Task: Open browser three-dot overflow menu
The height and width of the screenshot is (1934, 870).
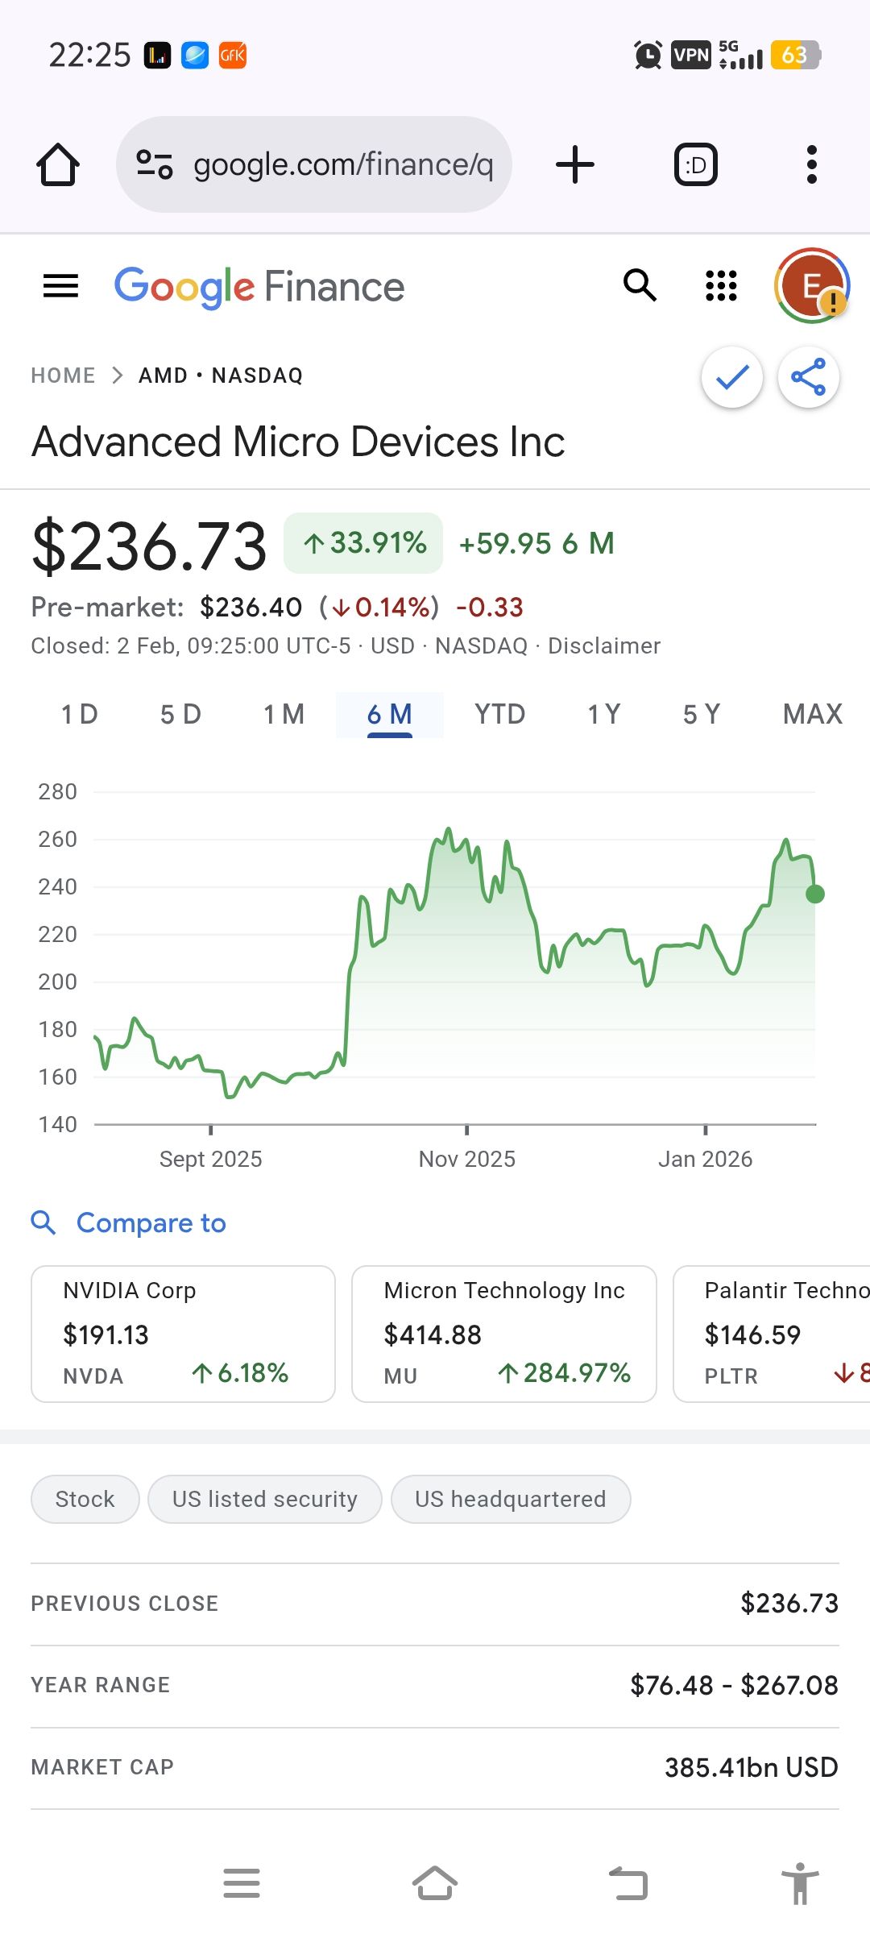Action: pos(811,165)
